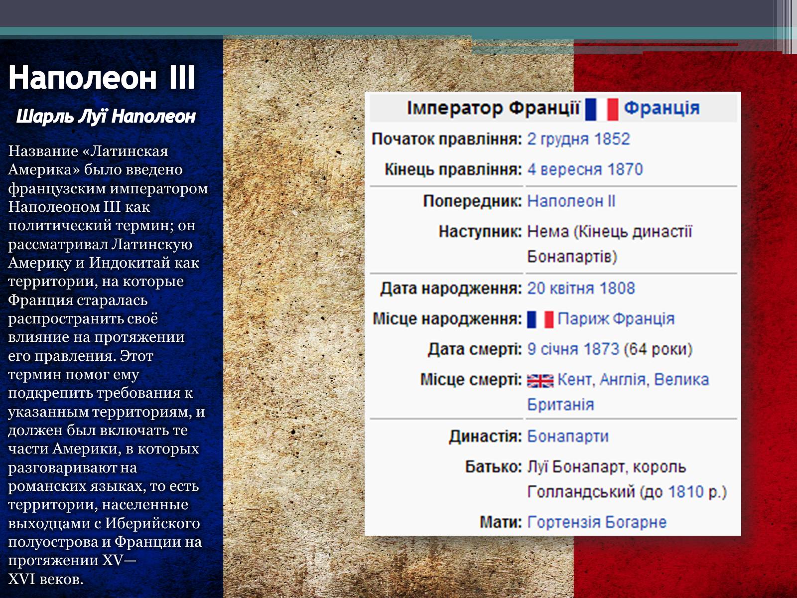Open the Британія link

click(561, 404)
